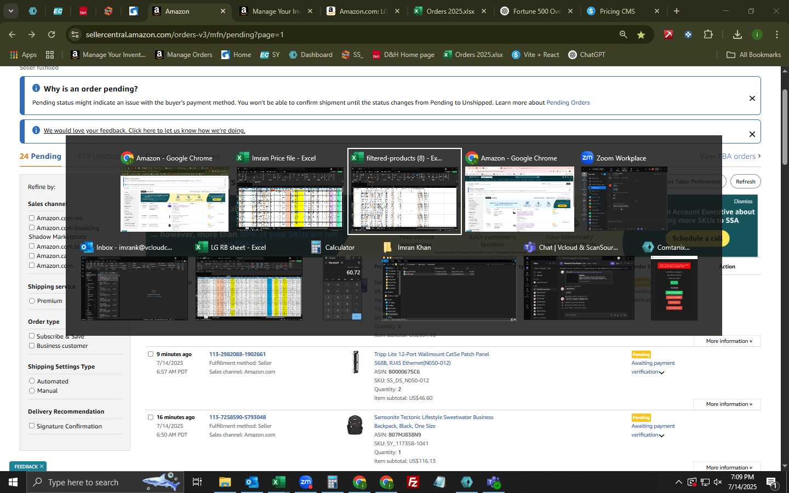Open the Pending Orders help link

point(568,102)
